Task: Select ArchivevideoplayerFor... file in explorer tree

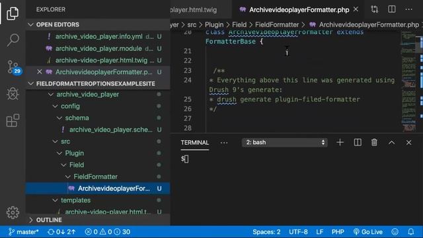Action: coord(98,188)
